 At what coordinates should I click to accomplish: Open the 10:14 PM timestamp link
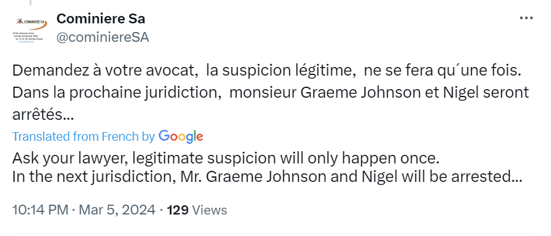click(40, 210)
